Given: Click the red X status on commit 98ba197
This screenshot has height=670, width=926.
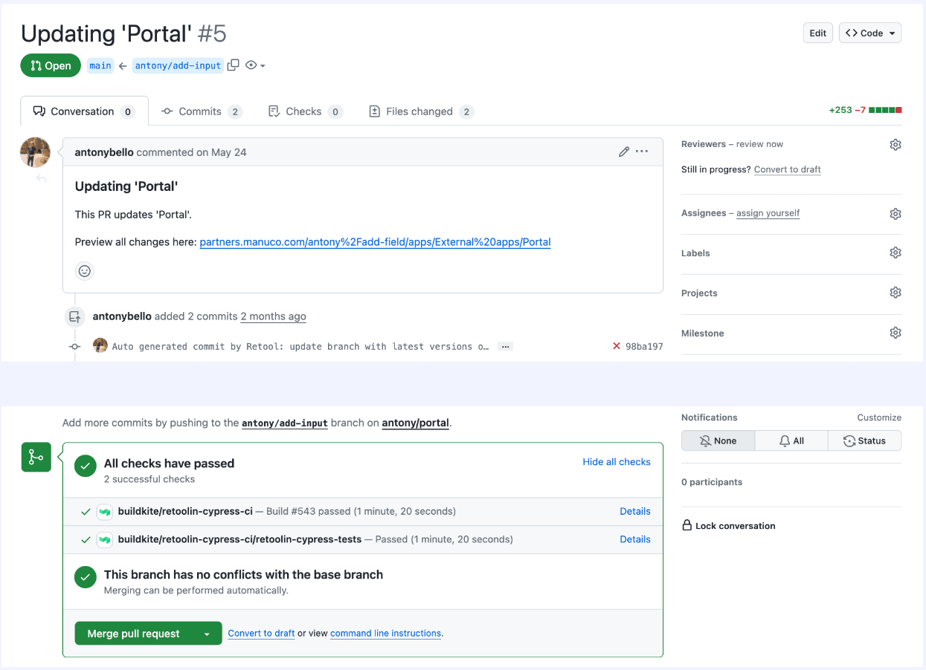Looking at the screenshot, I should pos(616,345).
